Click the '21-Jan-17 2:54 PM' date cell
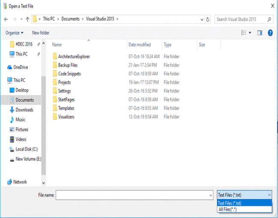 143,65
